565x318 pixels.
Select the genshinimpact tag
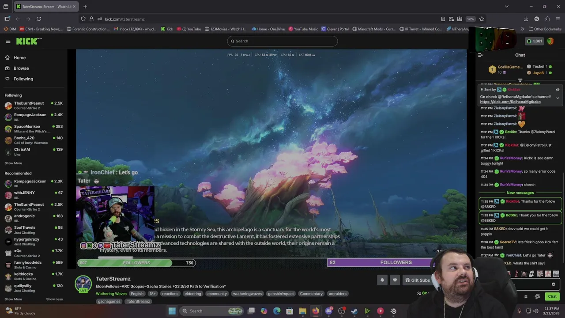(x=281, y=294)
